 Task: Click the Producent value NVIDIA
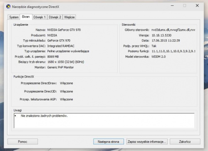tap(52, 35)
